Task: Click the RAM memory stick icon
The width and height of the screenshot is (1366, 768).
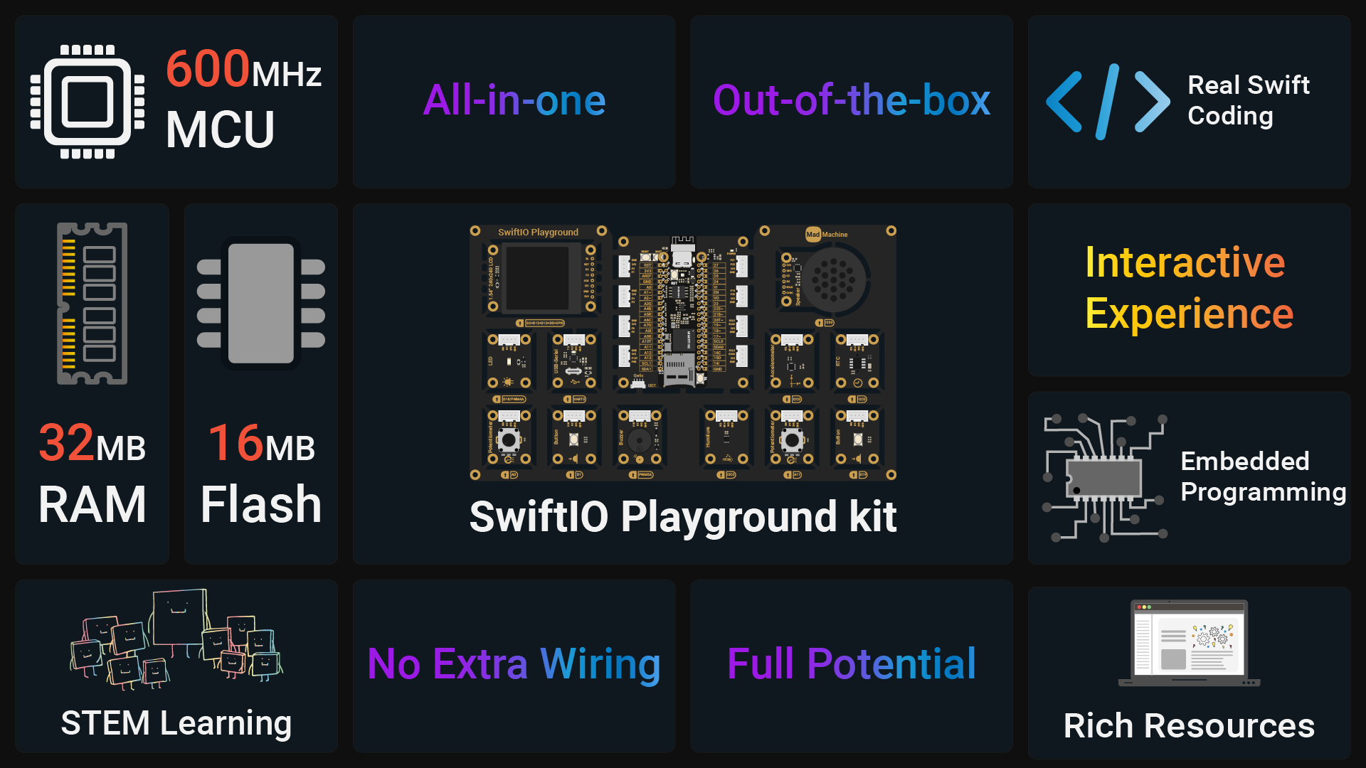Action: [92, 304]
